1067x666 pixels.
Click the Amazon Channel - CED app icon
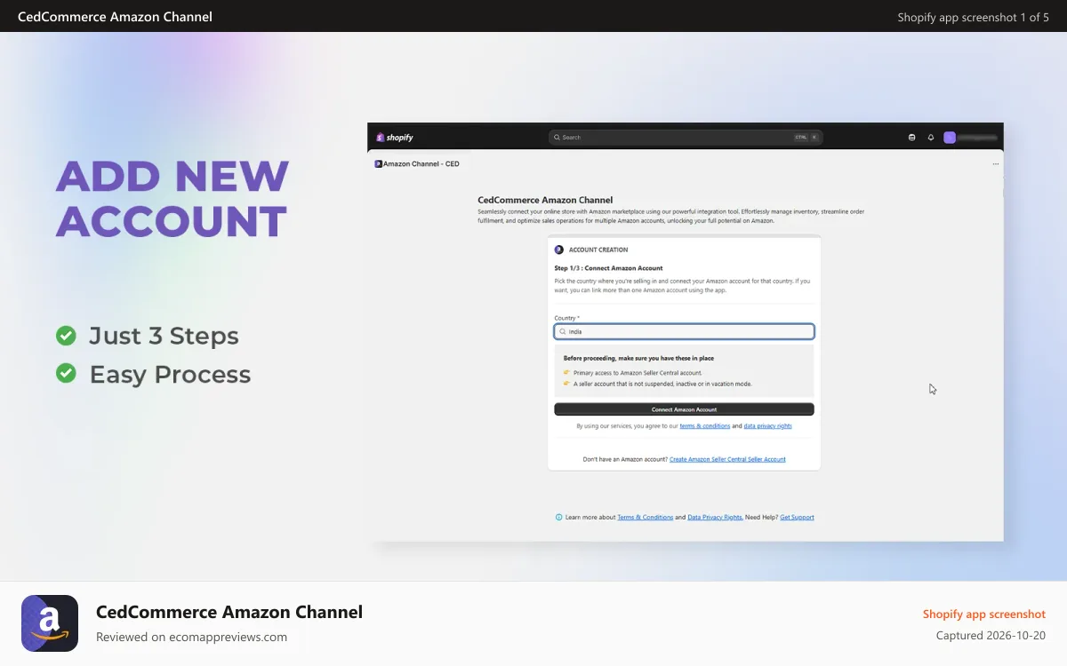click(378, 163)
